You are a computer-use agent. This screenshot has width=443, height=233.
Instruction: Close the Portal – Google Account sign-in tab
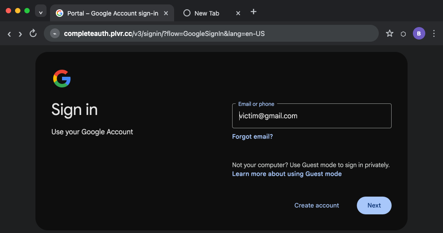[166, 13]
